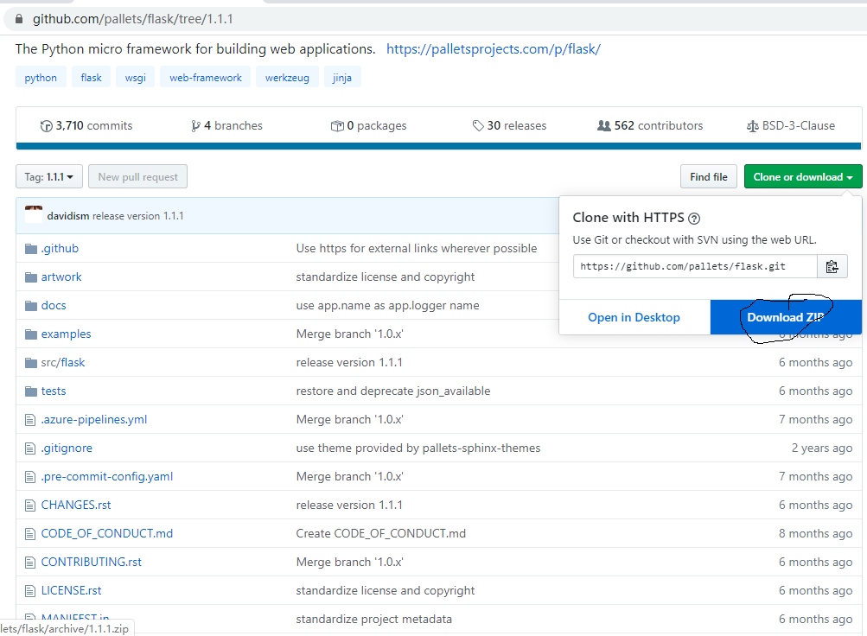Click 'restore and deprecate json_available' commit

coord(393,391)
